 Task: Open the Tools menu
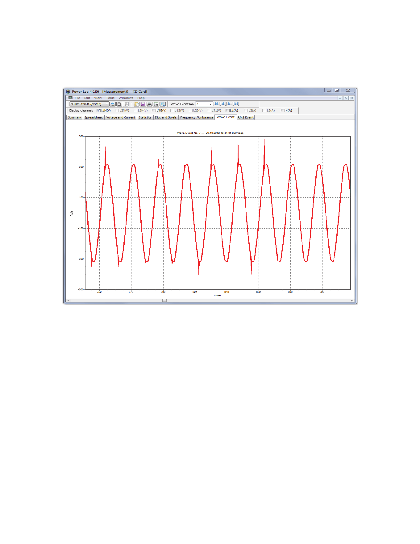coord(110,98)
